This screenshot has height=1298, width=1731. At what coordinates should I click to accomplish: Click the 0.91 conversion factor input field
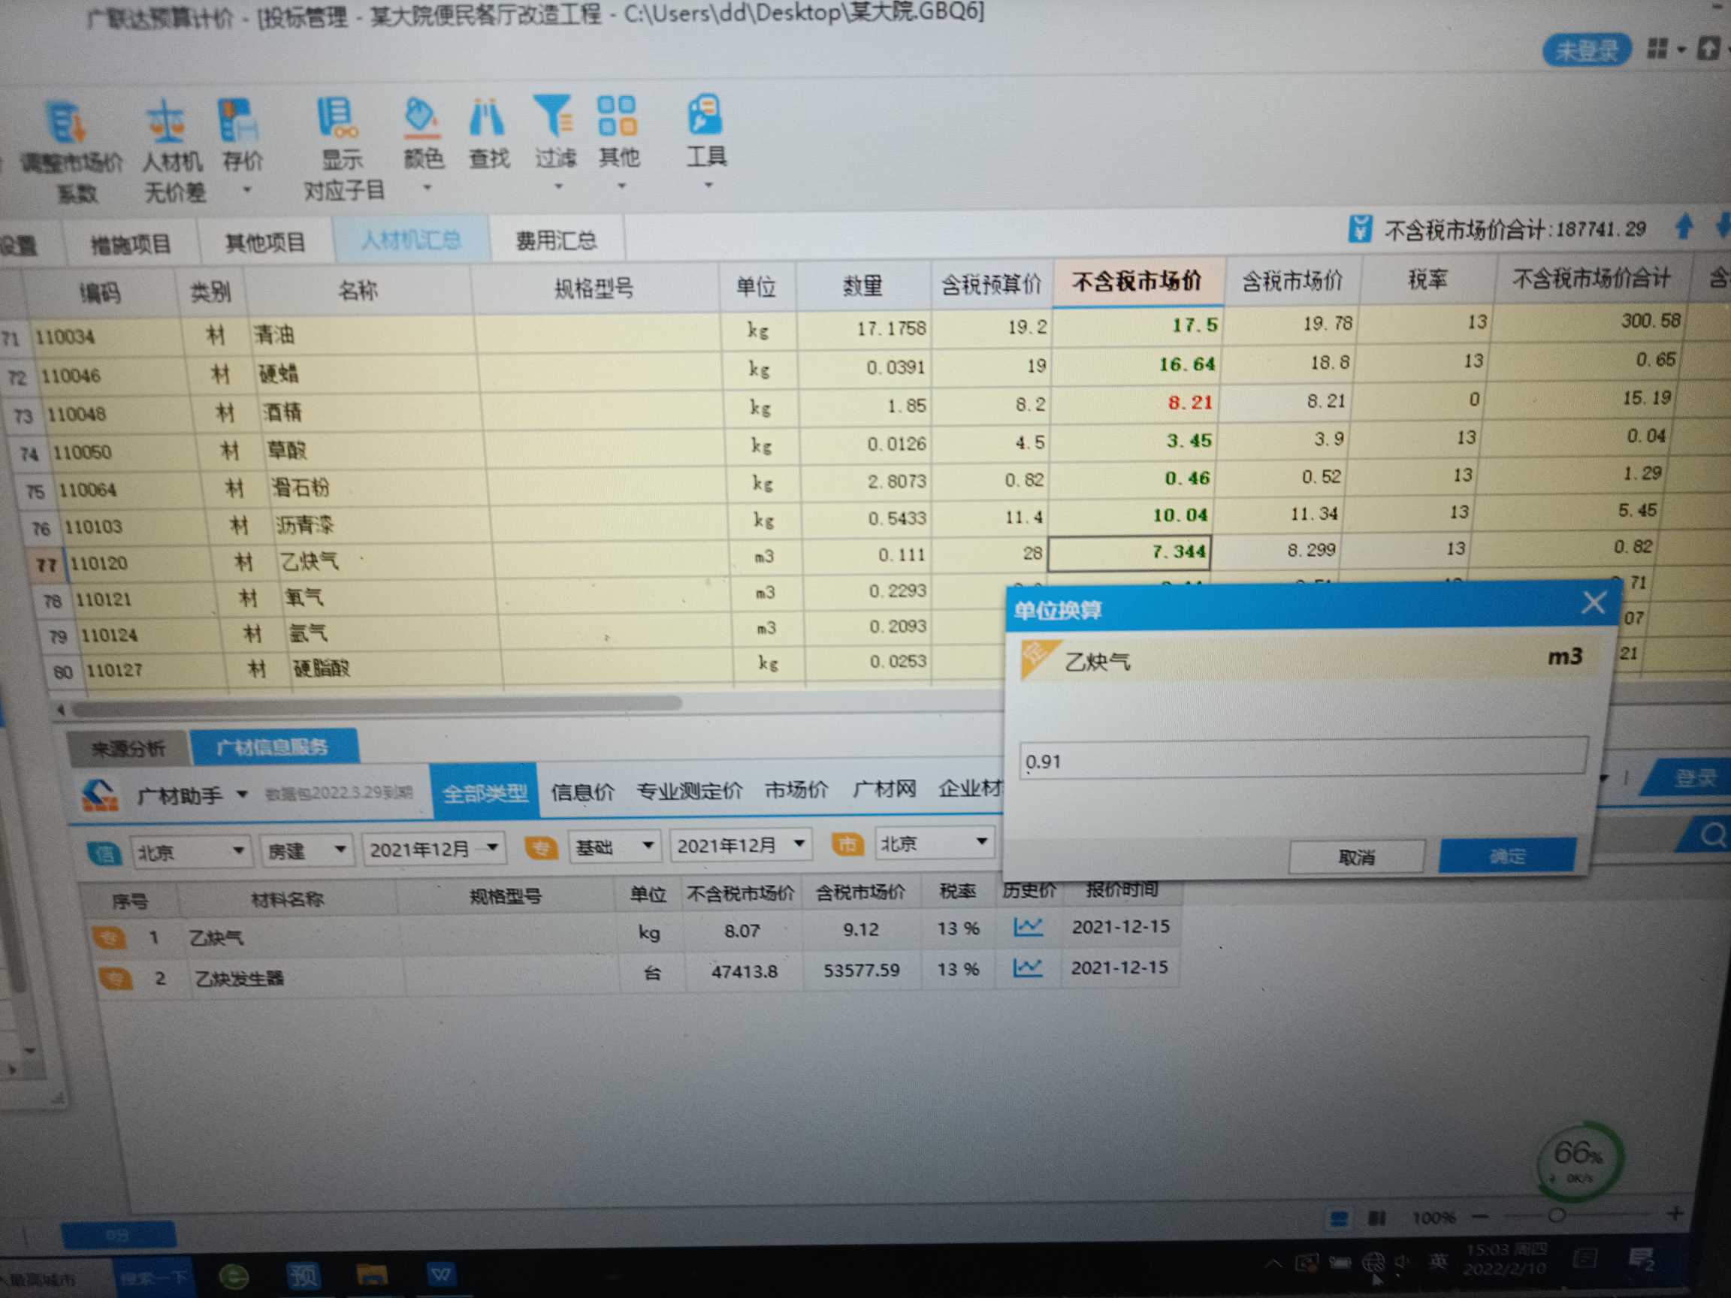coord(1303,759)
